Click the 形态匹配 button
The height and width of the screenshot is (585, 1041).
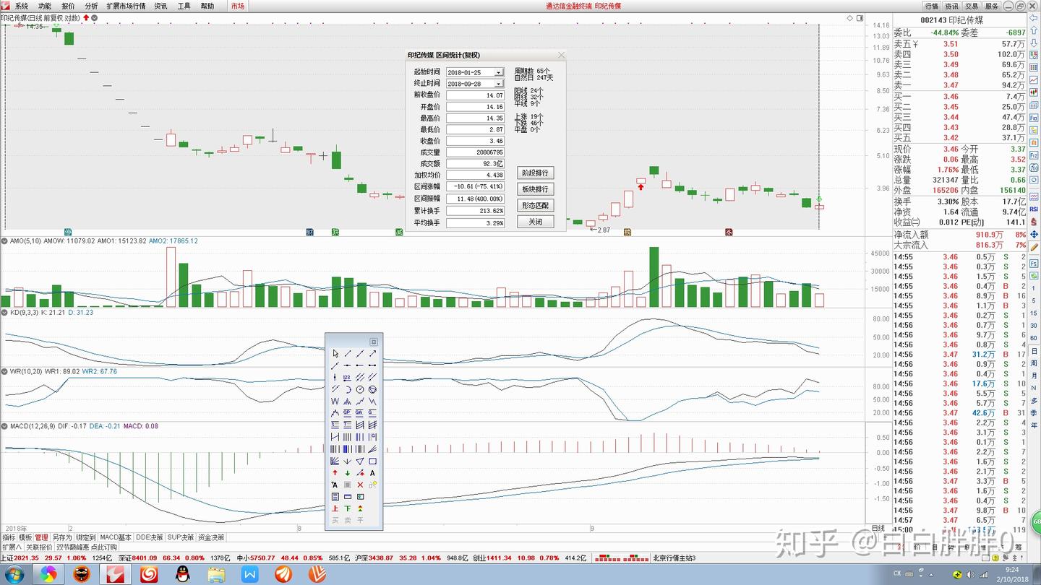[536, 206]
